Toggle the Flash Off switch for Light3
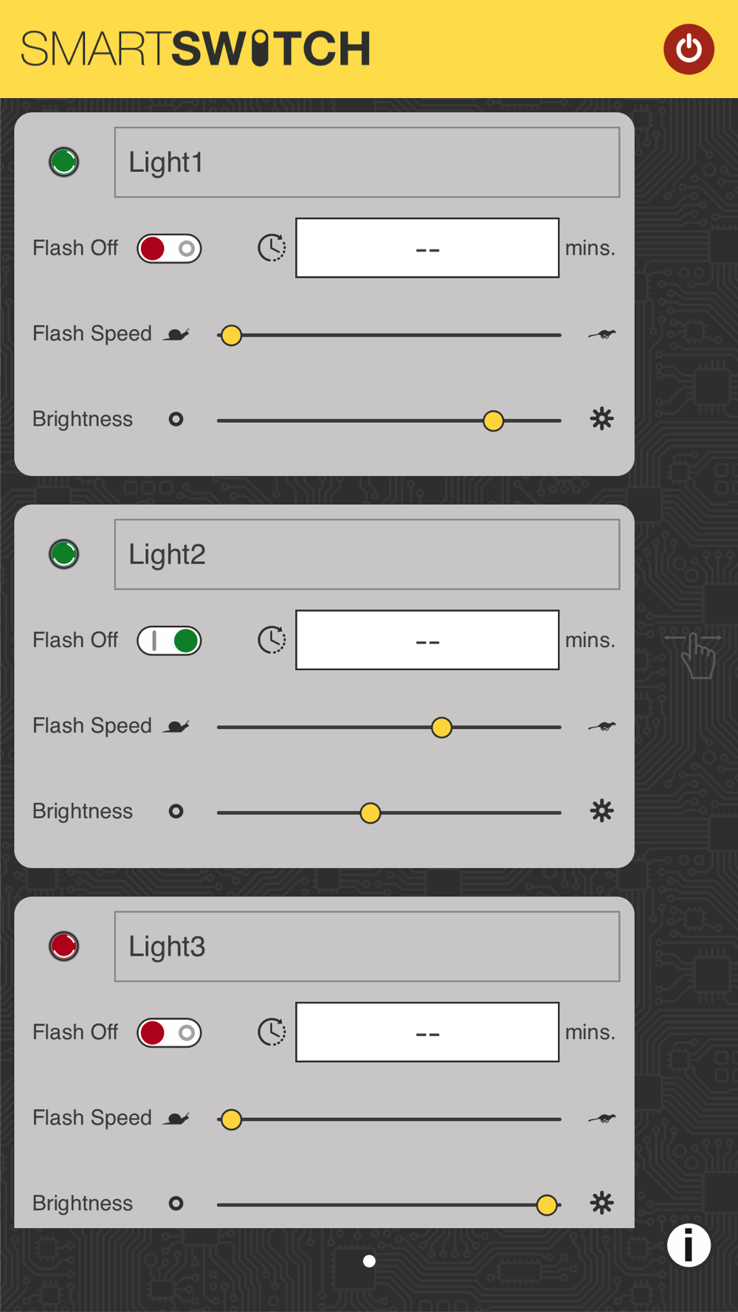 169,1032
